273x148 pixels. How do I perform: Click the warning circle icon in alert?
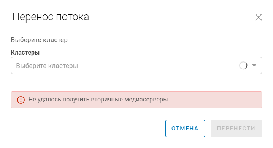21,100
